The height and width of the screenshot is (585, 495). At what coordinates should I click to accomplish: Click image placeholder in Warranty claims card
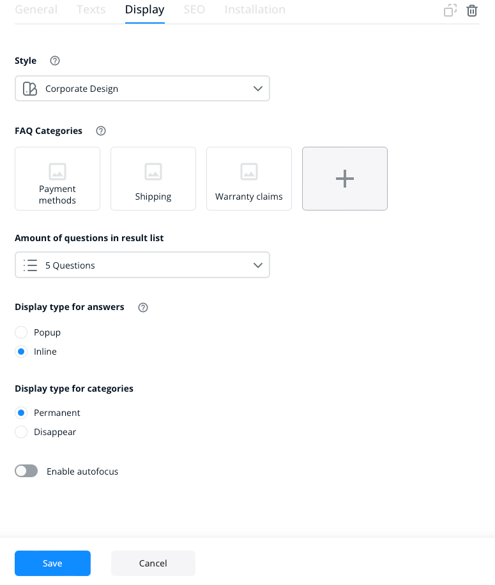[249, 171]
